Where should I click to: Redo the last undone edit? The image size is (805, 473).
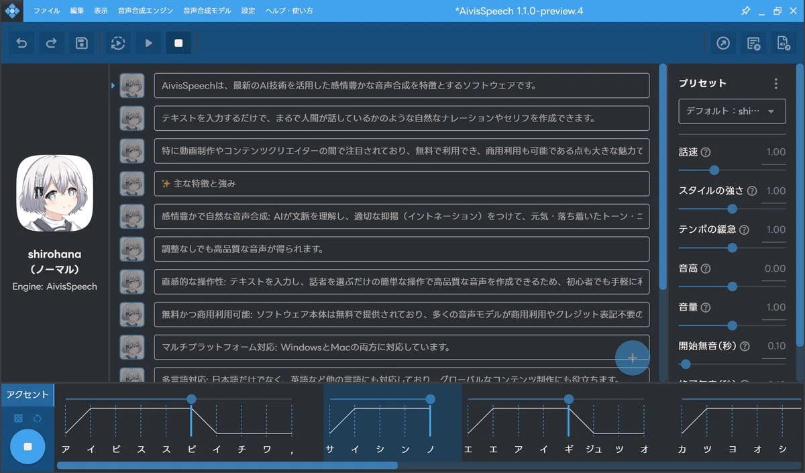click(51, 43)
